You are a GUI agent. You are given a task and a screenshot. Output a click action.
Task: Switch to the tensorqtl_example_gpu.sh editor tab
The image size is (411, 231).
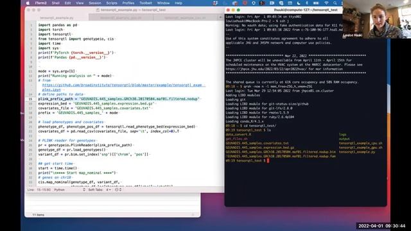[x=121, y=18]
